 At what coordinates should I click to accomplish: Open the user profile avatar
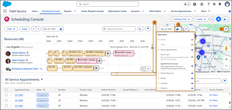tap(227, 4)
